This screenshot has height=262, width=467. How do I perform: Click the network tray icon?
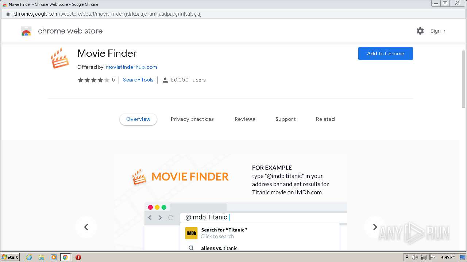pos(424,257)
